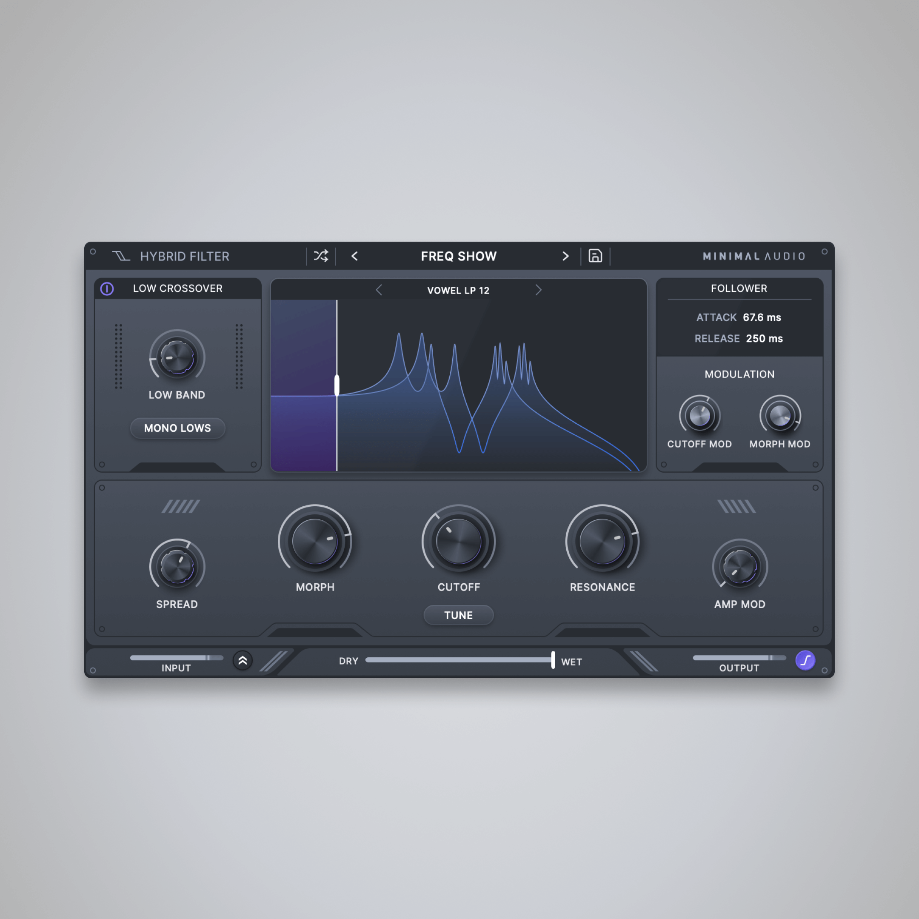The width and height of the screenshot is (919, 919).
Task: Switch to next filter type after Vowel LP 12
Action: (x=538, y=290)
